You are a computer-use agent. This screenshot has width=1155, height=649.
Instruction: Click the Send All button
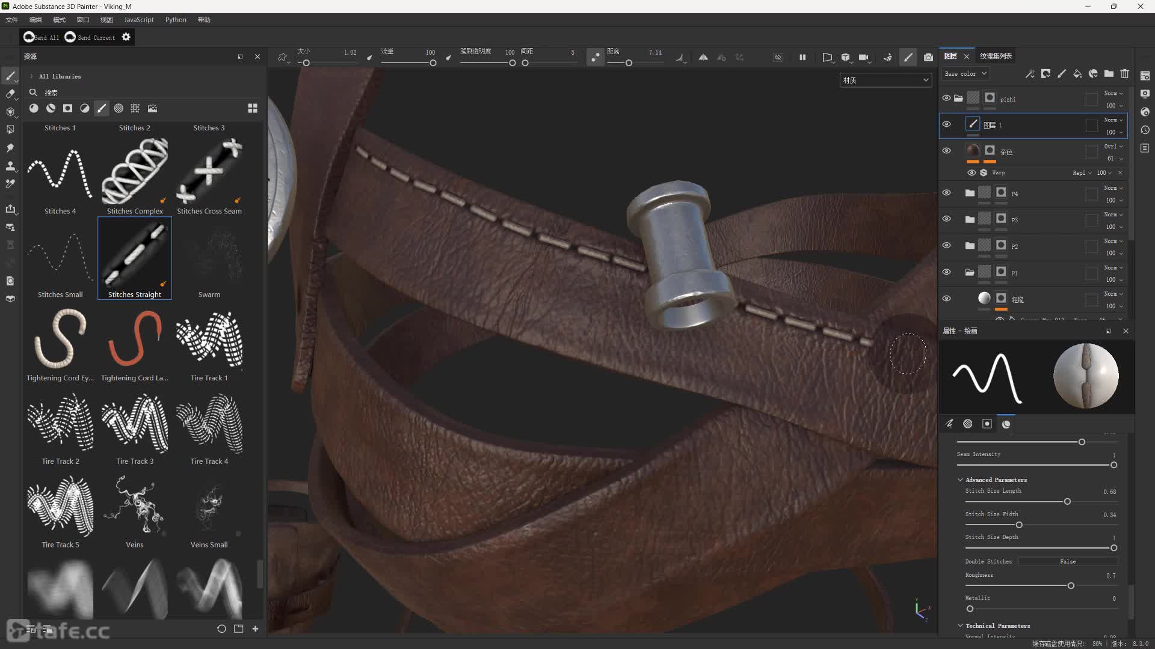[41, 37]
